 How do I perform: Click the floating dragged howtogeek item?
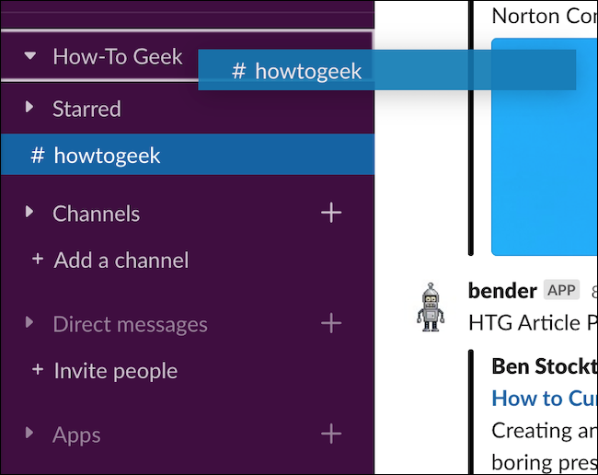coord(386,71)
